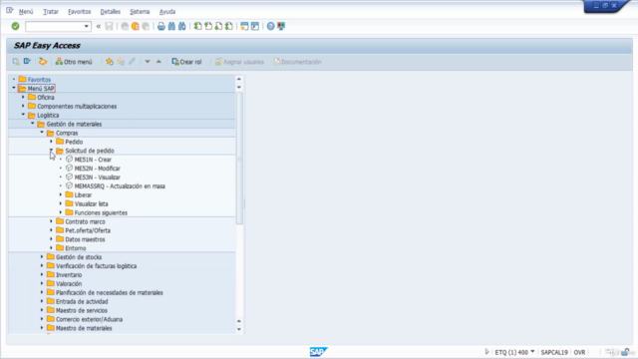
Task: Click the SAP menu icon
Action: coord(27,62)
